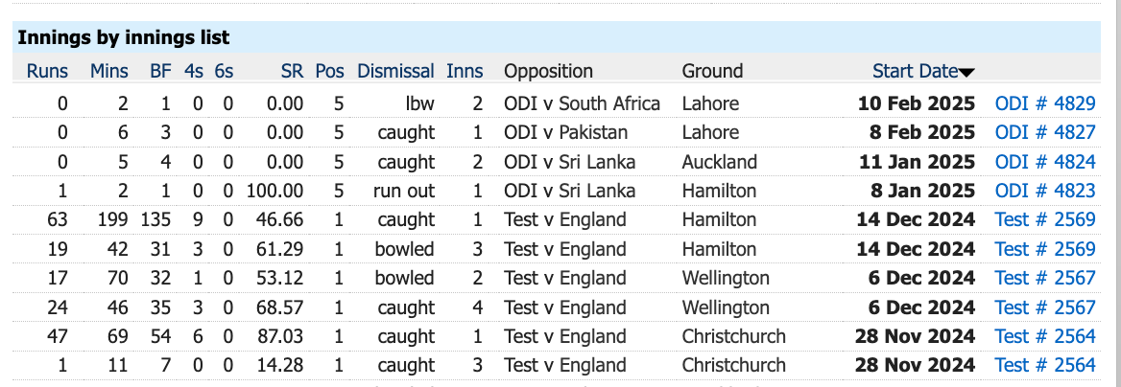The width and height of the screenshot is (1121, 387).
Task: Open Test # 2564 link in last row
Action: pyautogui.click(x=1044, y=365)
